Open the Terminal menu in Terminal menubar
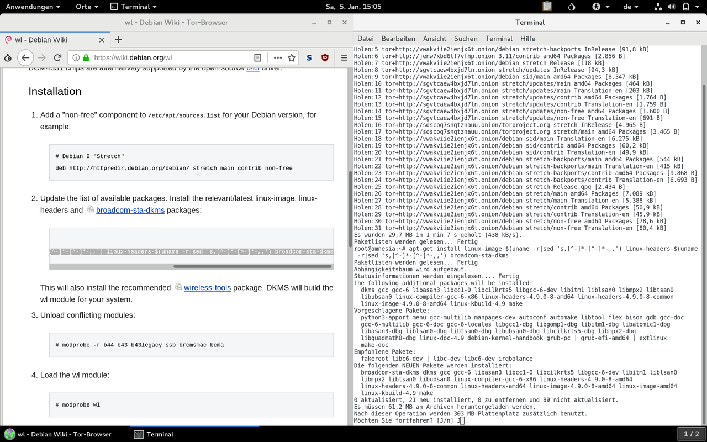The width and height of the screenshot is (707, 442). coord(499,39)
